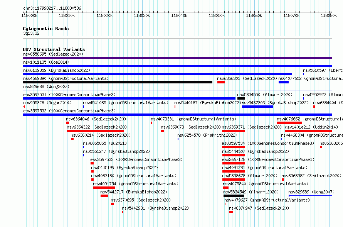
Task: Click the 3q13.32 cytogenetic band label
Action: point(31,33)
